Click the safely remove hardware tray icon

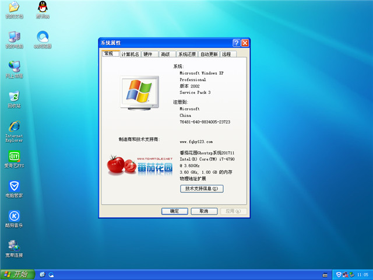352,275
